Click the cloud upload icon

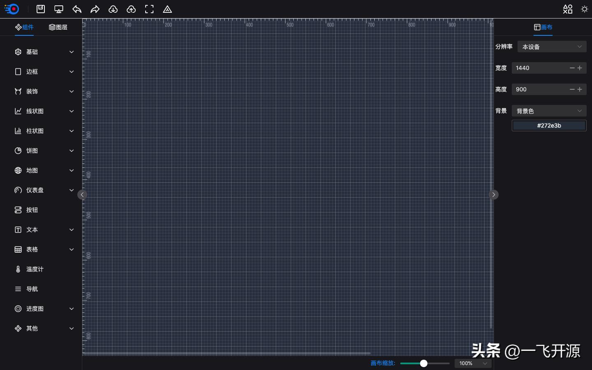tap(131, 9)
